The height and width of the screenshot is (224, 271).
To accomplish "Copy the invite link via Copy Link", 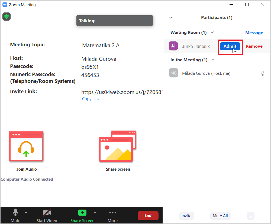I will click(91, 99).
